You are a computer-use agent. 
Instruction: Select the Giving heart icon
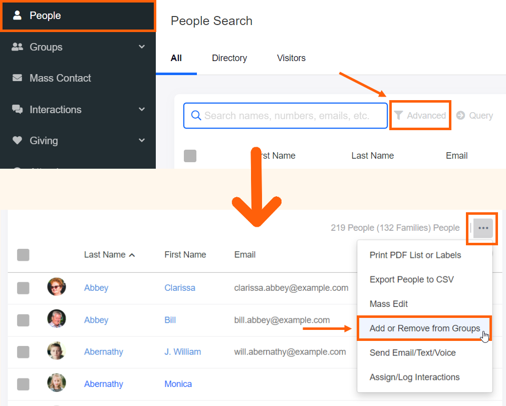point(17,141)
